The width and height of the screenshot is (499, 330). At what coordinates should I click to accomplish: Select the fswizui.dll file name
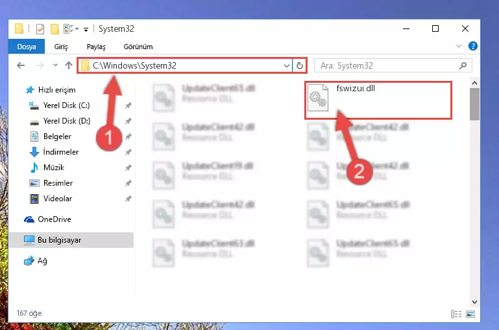356,88
